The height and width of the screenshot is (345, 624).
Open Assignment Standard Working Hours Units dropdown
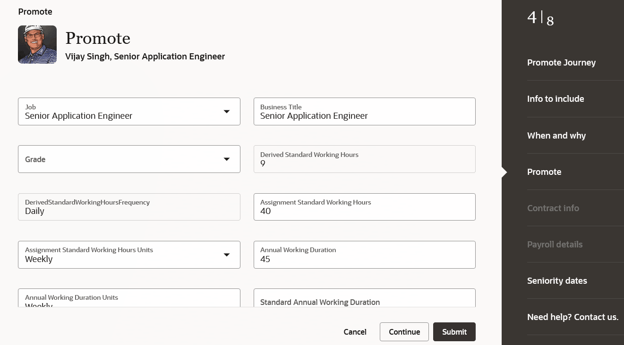(x=227, y=255)
